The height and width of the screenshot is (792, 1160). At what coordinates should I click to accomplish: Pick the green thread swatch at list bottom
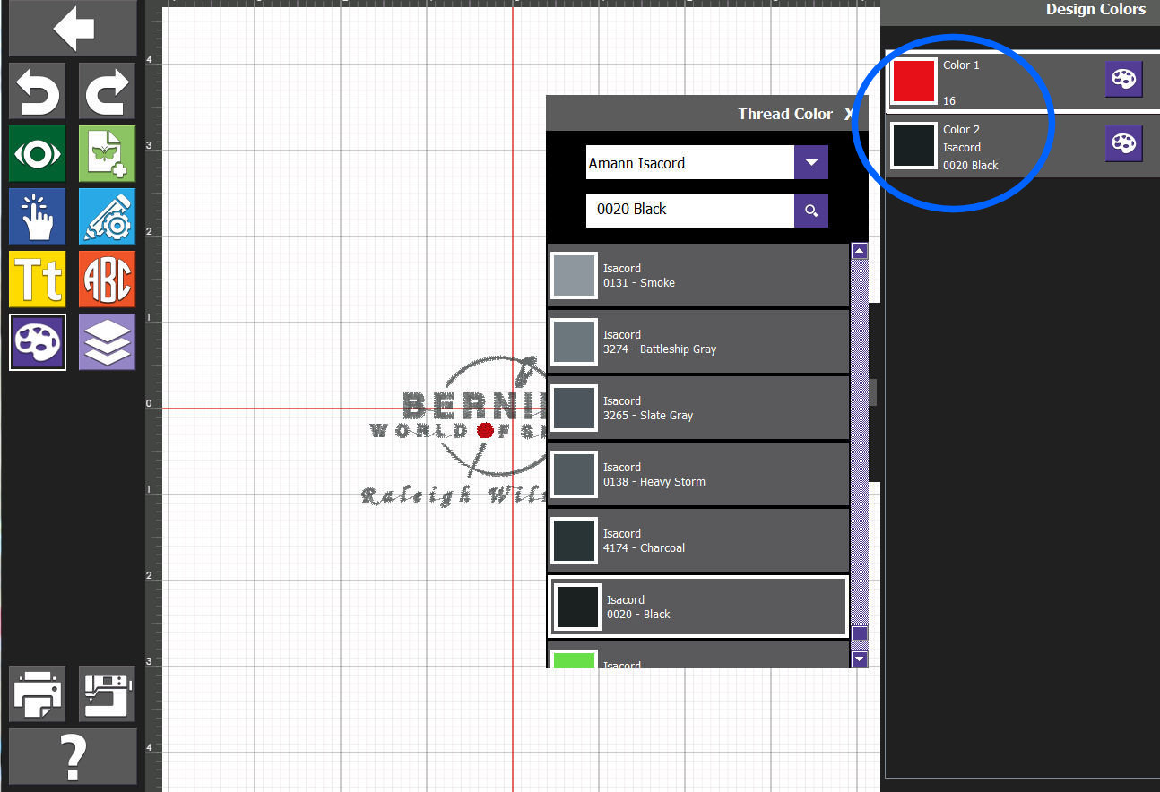point(574,659)
